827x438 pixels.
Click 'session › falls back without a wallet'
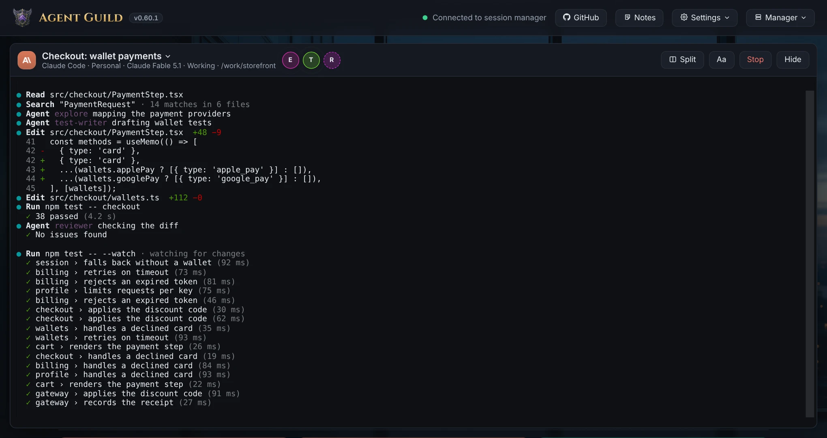click(138, 262)
